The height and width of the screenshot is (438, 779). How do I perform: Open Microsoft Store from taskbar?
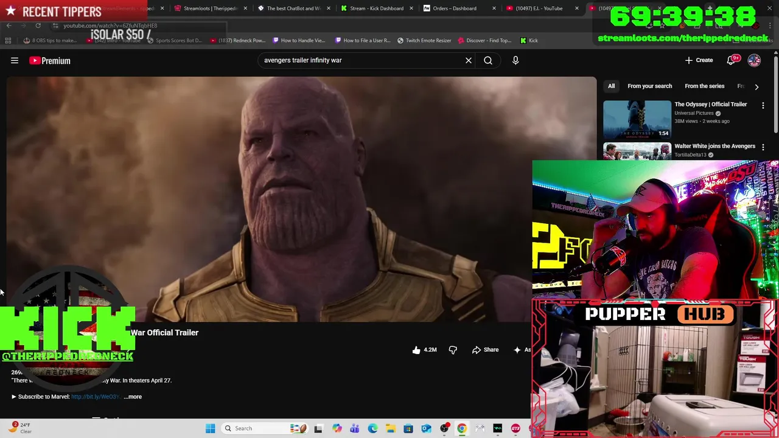(x=408, y=428)
